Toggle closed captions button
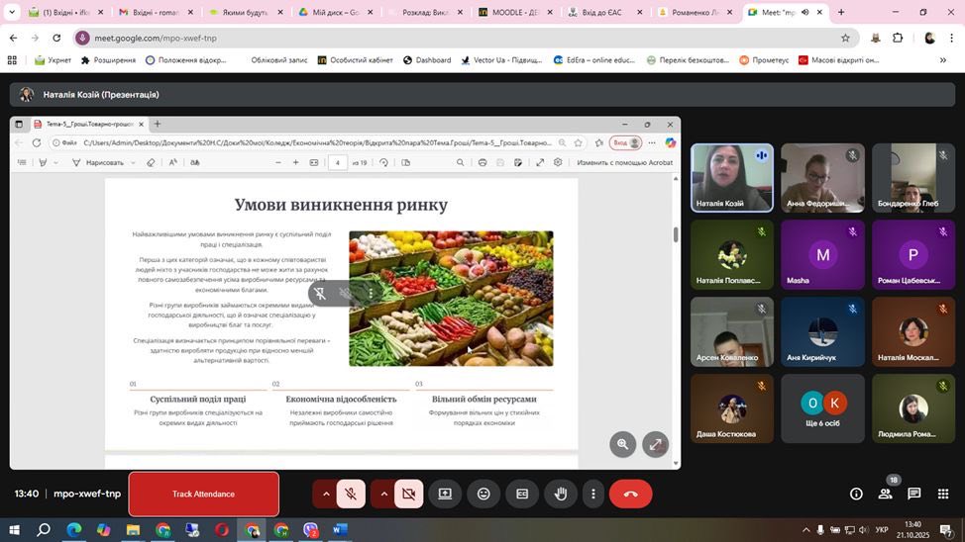The width and height of the screenshot is (965, 542). click(x=522, y=495)
